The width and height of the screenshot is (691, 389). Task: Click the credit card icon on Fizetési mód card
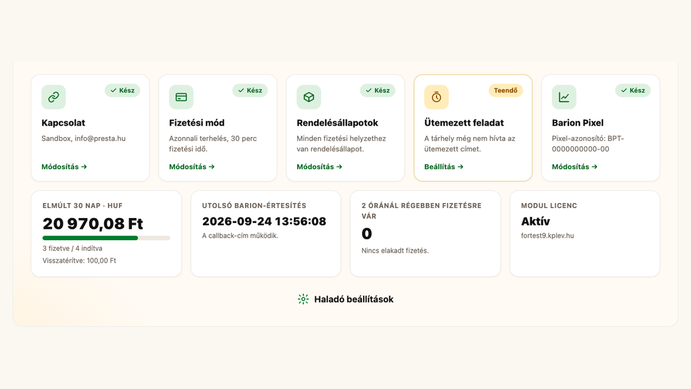181,97
